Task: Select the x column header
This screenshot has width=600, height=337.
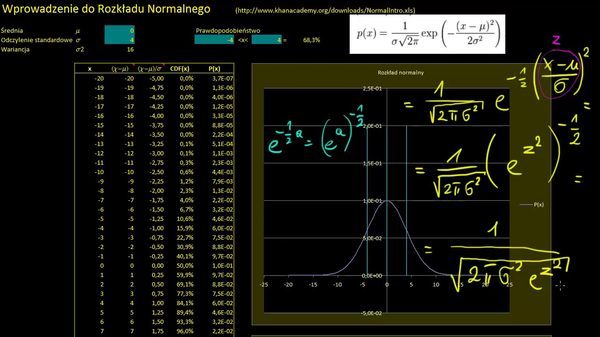Action: click(90, 69)
